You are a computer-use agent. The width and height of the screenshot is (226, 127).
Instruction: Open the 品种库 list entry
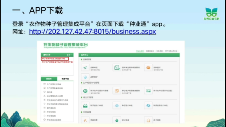49,92
